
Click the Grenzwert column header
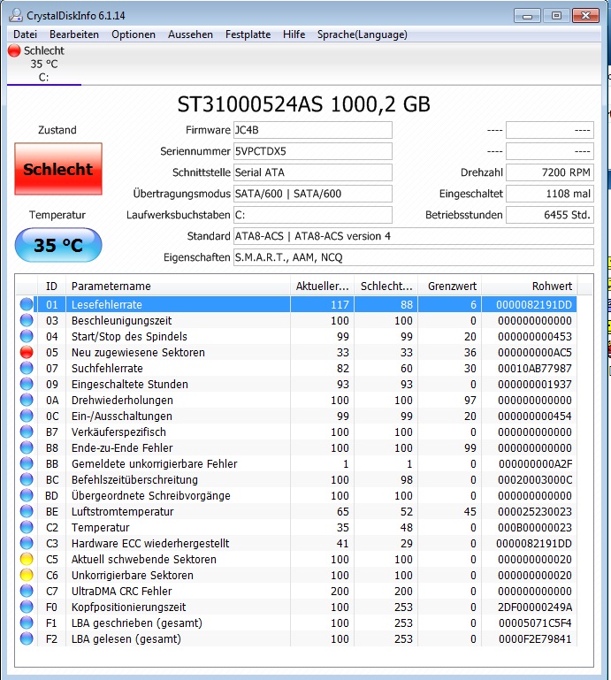(450, 287)
